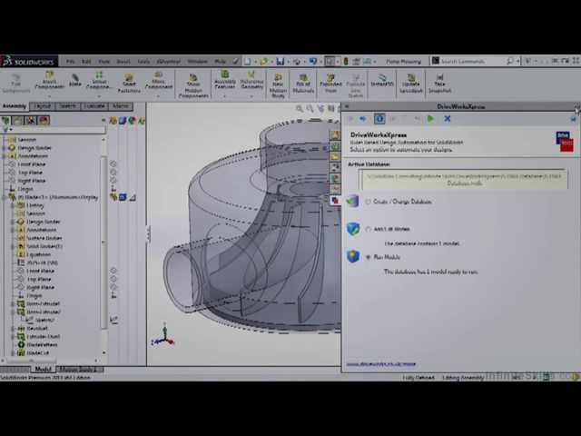This screenshot has width=581, height=436.
Task: Switch to the Layout tab
Action: (43, 106)
